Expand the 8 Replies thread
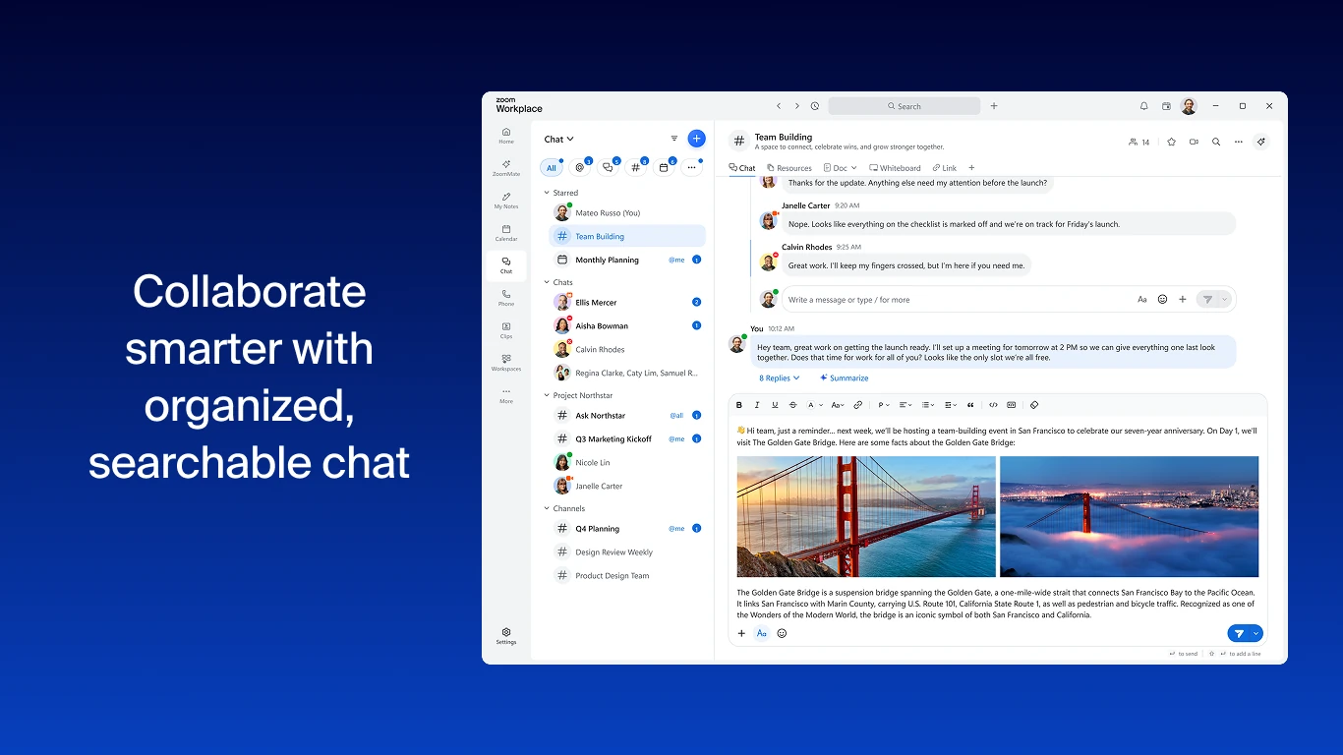 (779, 377)
